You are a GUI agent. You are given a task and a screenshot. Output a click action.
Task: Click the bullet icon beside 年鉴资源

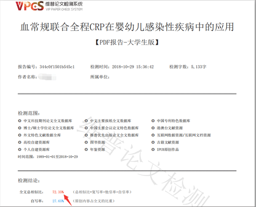(x=86, y=149)
